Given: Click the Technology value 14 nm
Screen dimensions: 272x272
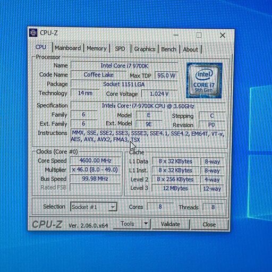Looking at the screenshot, I should (85, 93).
